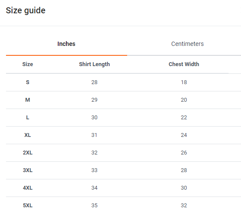This screenshot has width=241, height=218.
Task: Select the XL size row label
Action: (x=27, y=135)
